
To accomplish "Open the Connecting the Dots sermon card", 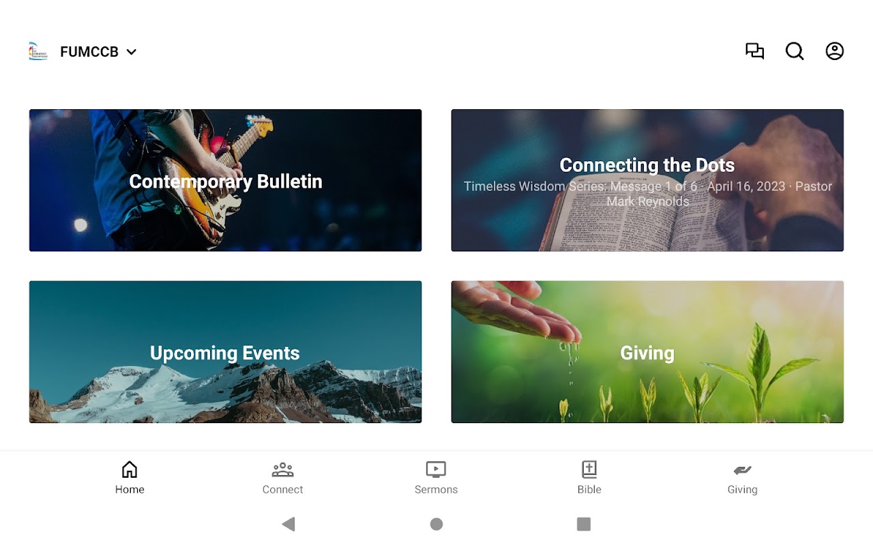I will [647, 180].
